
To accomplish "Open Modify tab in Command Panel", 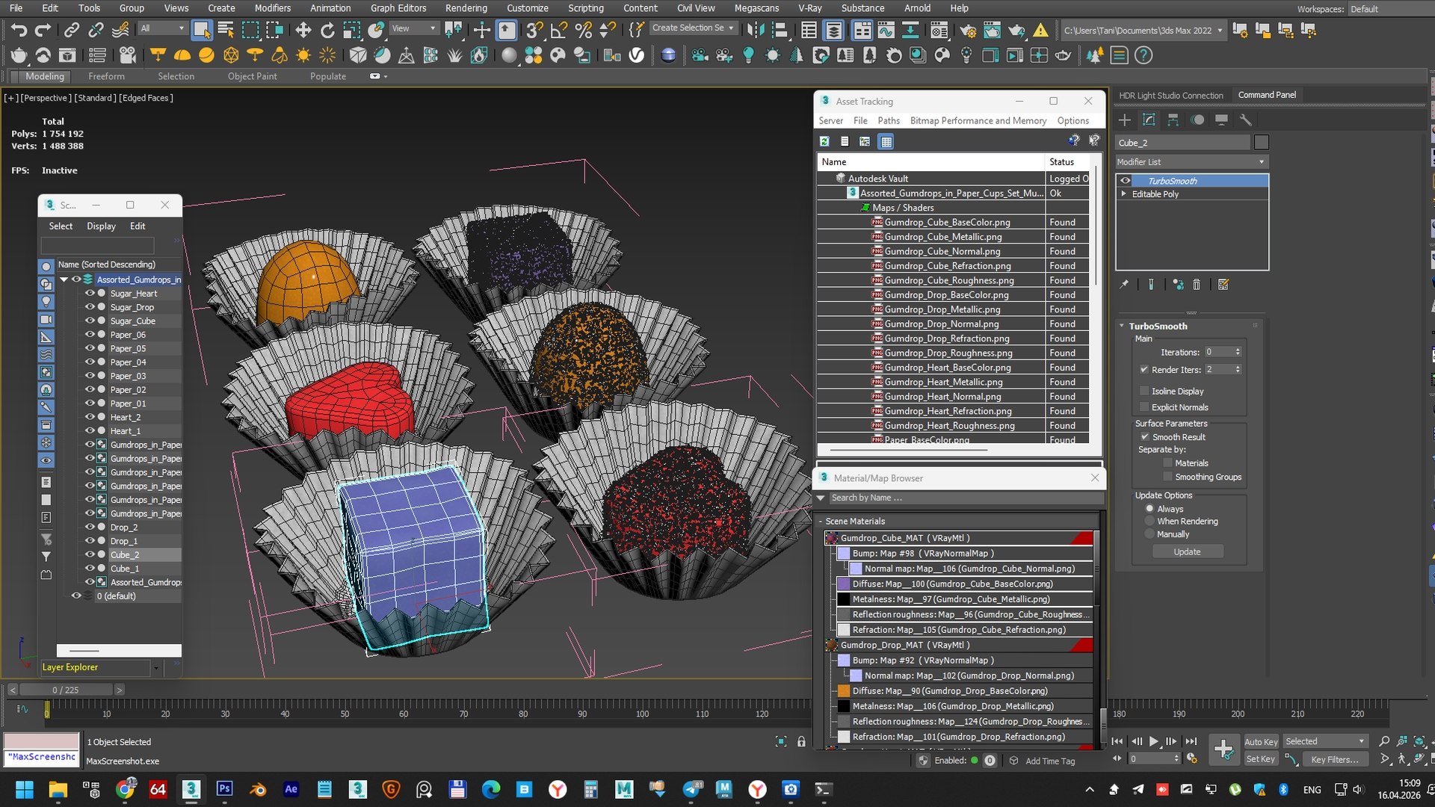I will (1149, 120).
